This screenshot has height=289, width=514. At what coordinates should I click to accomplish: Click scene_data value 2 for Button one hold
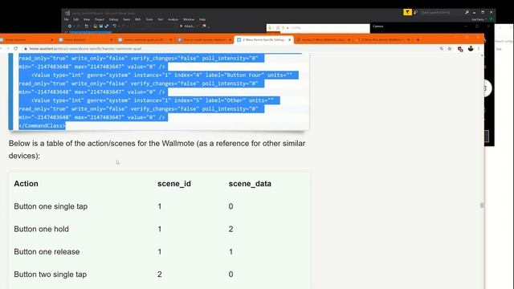(230, 229)
